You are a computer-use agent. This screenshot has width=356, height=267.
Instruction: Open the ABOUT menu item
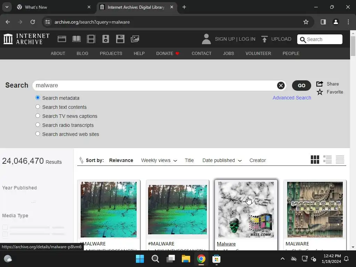pyautogui.click(x=58, y=53)
